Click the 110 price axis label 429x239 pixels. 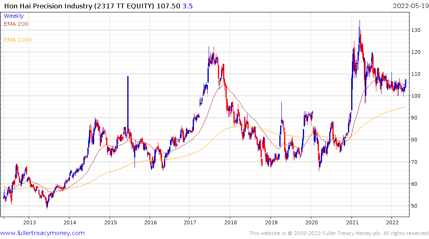click(416, 74)
